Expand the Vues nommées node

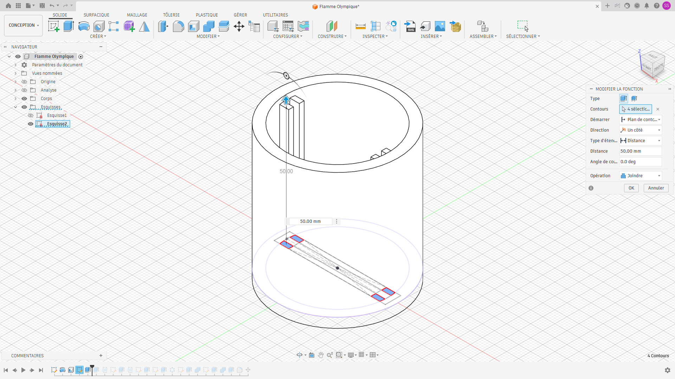[x=15, y=73]
